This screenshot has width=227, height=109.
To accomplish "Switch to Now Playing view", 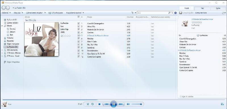I will click(x=222, y=104).
